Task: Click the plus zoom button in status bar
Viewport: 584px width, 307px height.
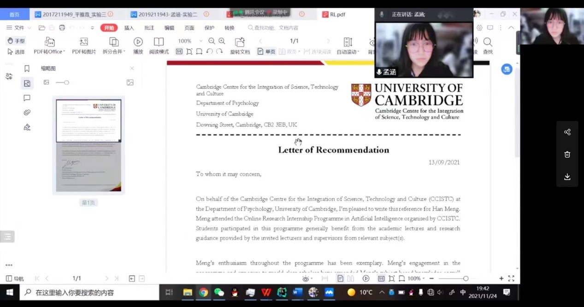Action: click(501, 278)
